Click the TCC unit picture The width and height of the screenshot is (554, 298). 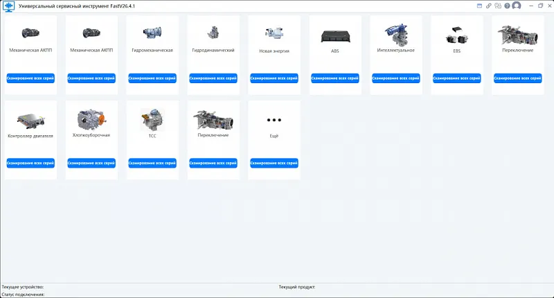pyautogui.click(x=152, y=120)
